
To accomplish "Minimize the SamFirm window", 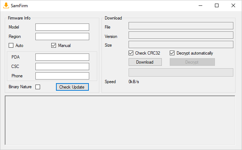I will tap(200, 5).
